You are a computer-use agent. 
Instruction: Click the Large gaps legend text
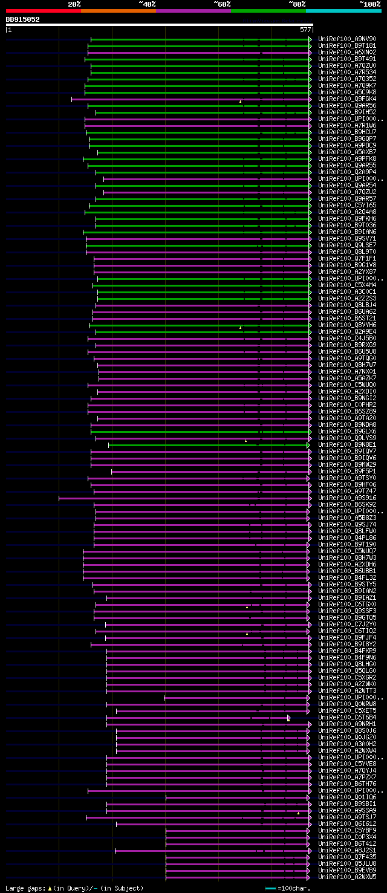74,888
